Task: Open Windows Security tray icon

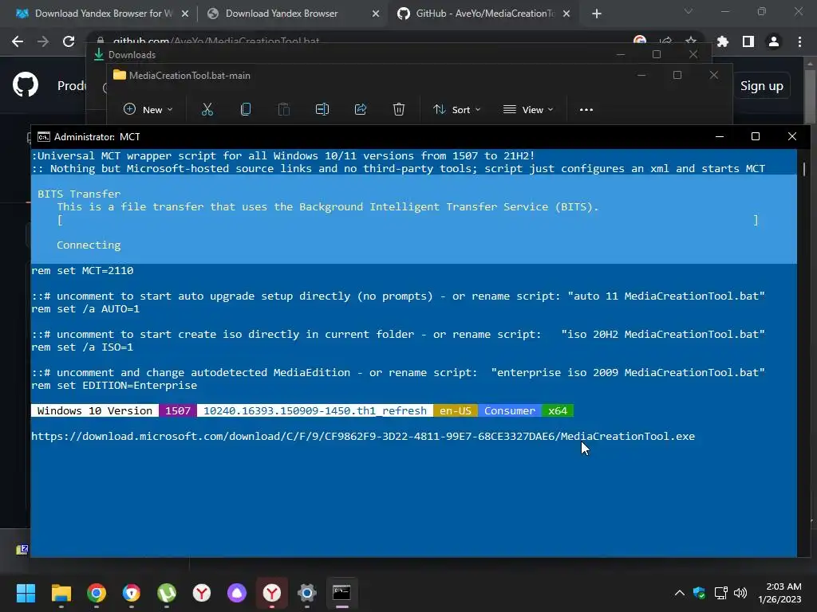Action: pyautogui.click(x=699, y=593)
